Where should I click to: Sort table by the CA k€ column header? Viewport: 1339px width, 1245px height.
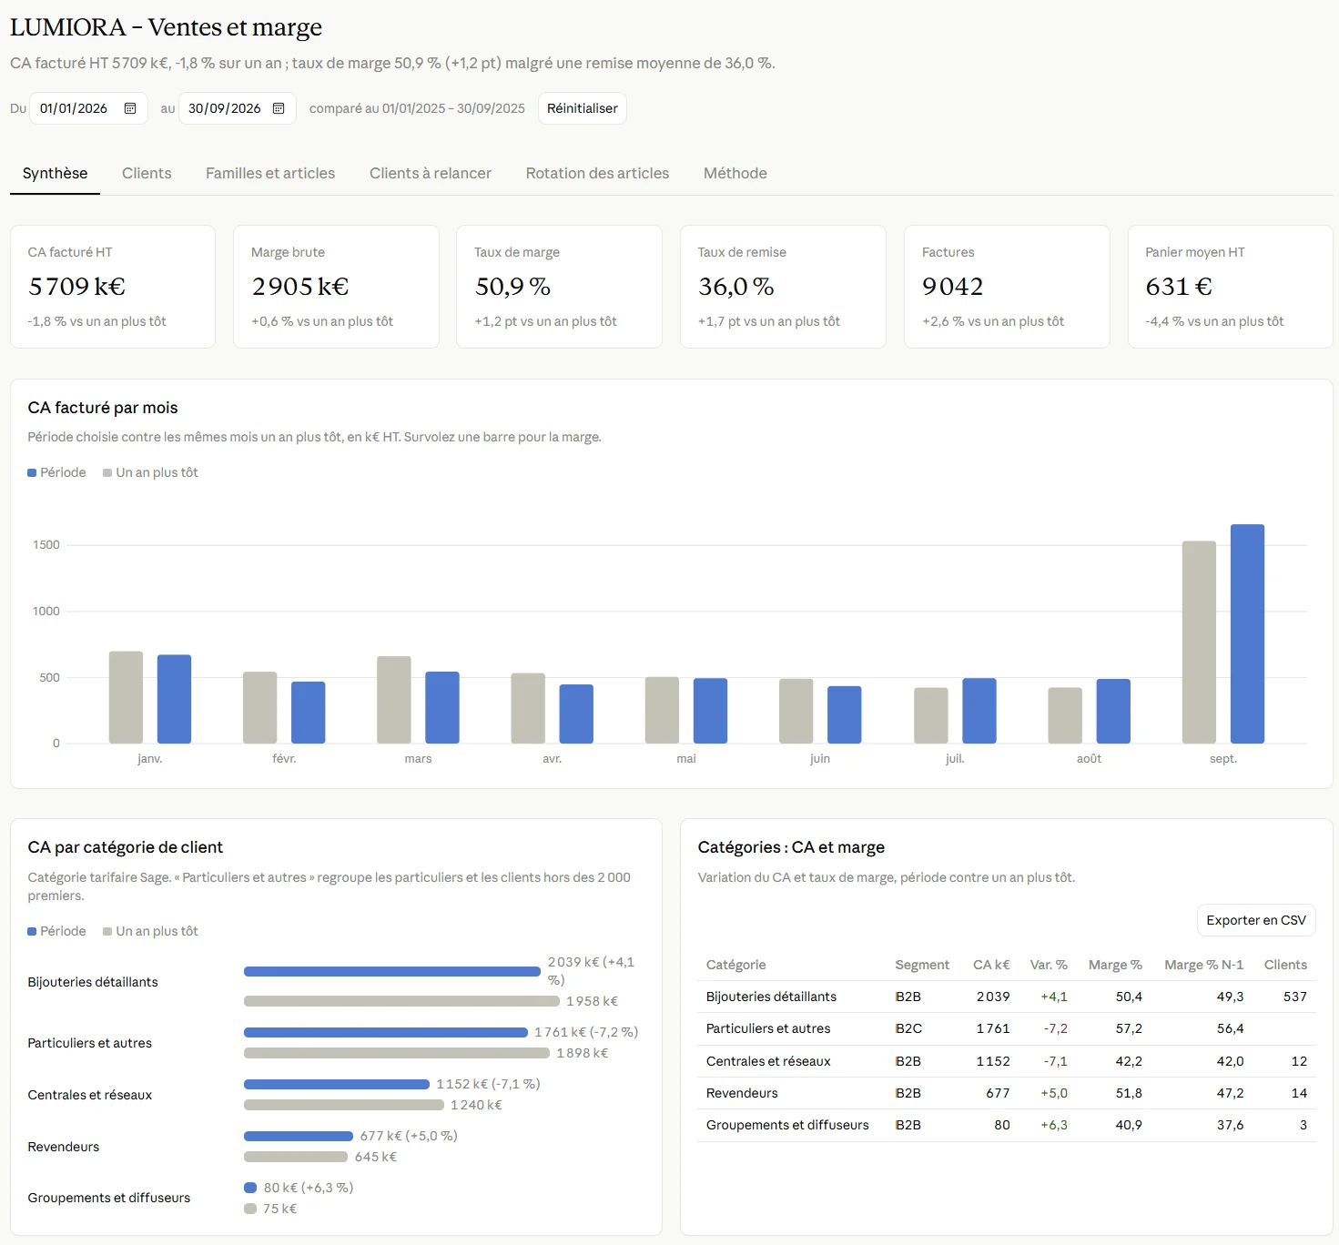click(x=991, y=965)
